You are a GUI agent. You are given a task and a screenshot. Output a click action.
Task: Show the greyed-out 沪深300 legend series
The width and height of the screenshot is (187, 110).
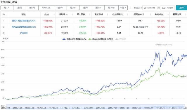pyautogui.click(x=120, y=39)
